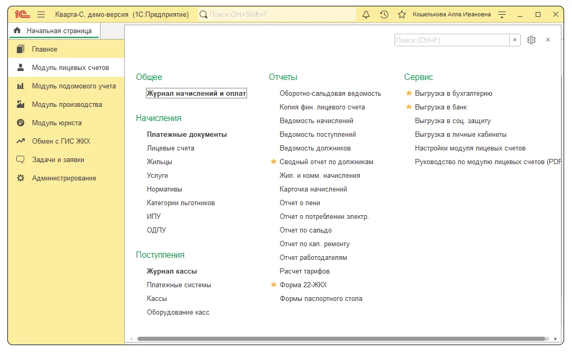Click home icon of Начальная страница
572x353 pixels.
point(17,31)
